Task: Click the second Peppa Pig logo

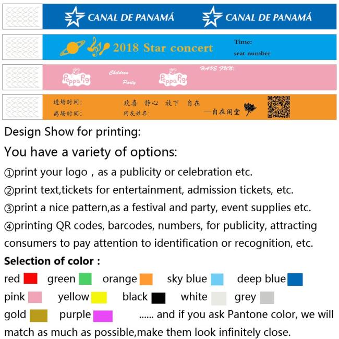Action: pyautogui.click(x=173, y=77)
